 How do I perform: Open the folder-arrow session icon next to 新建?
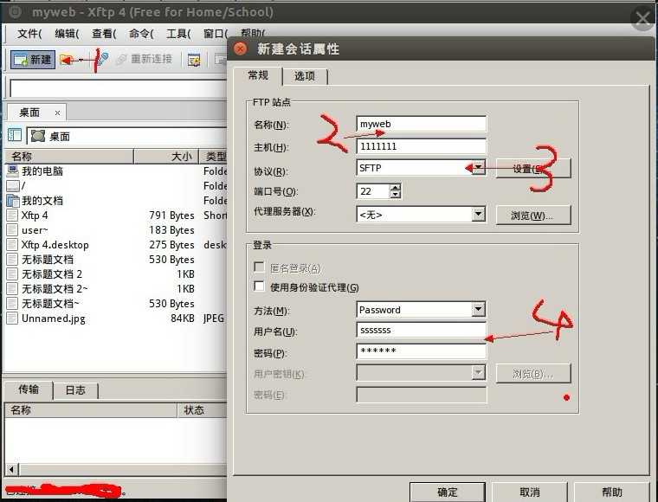pos(67,60)
